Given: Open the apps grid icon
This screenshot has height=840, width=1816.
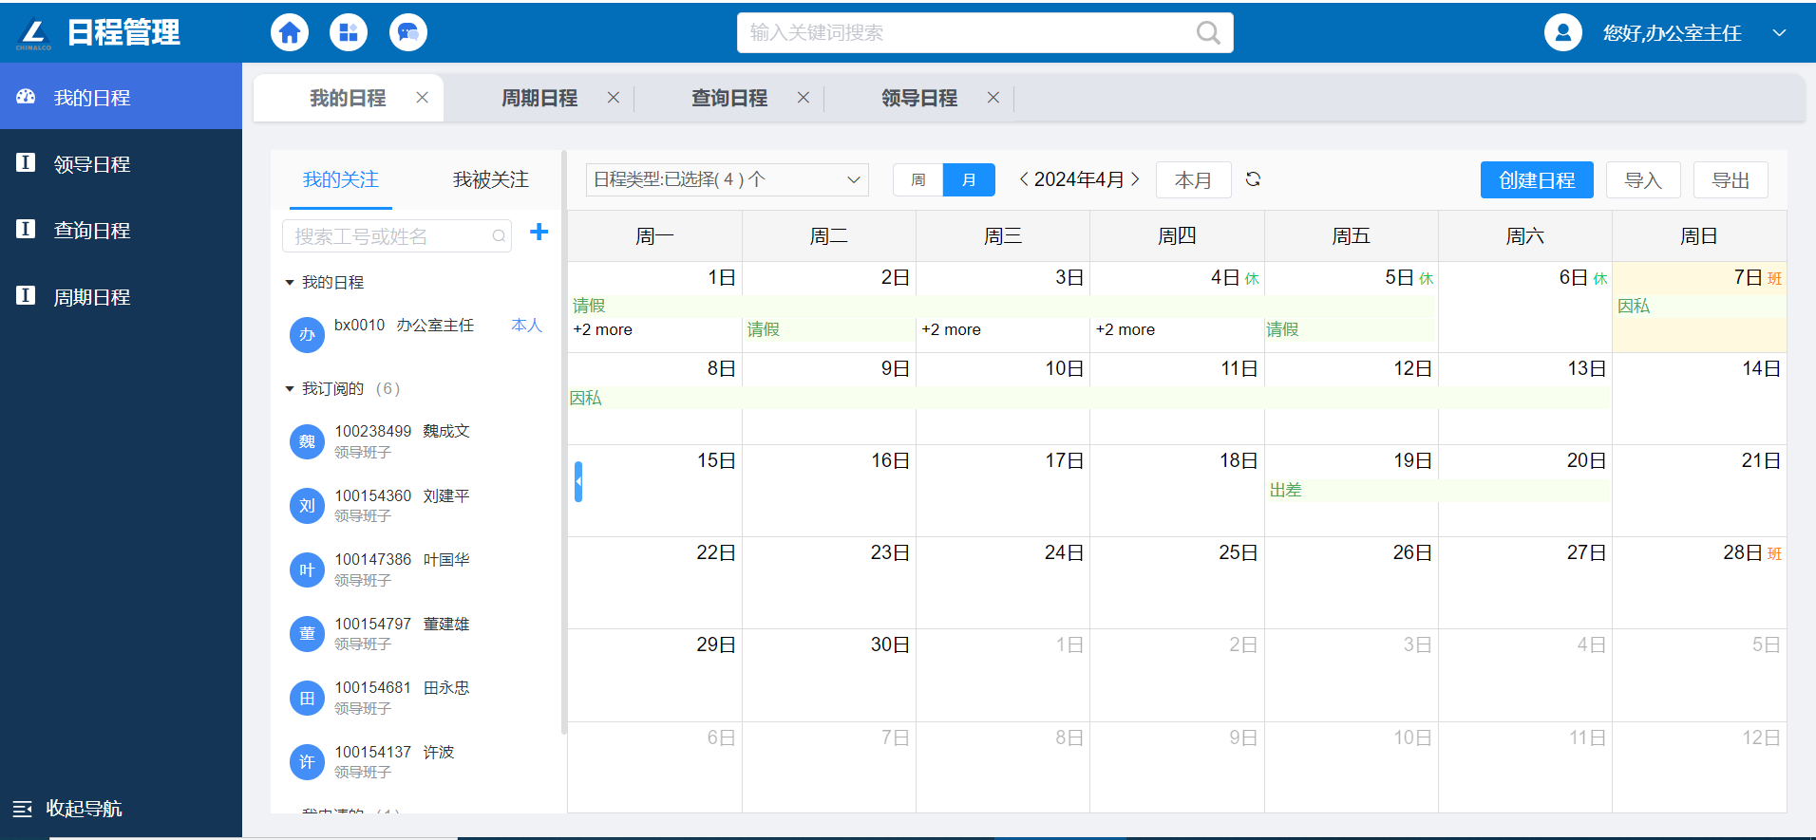Looking at the screenshot, I should click(x=349, y=32).
